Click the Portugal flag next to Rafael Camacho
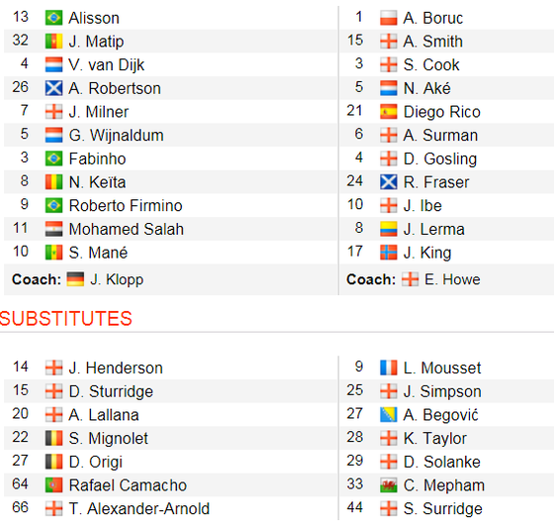Screen dimensions: 554x527 pos(53,485)
